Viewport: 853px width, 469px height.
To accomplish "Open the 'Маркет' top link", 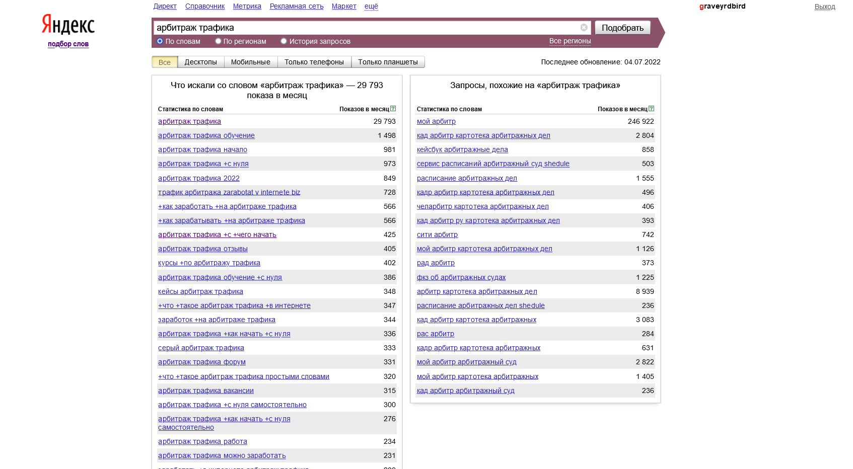I will coord(344,6).
